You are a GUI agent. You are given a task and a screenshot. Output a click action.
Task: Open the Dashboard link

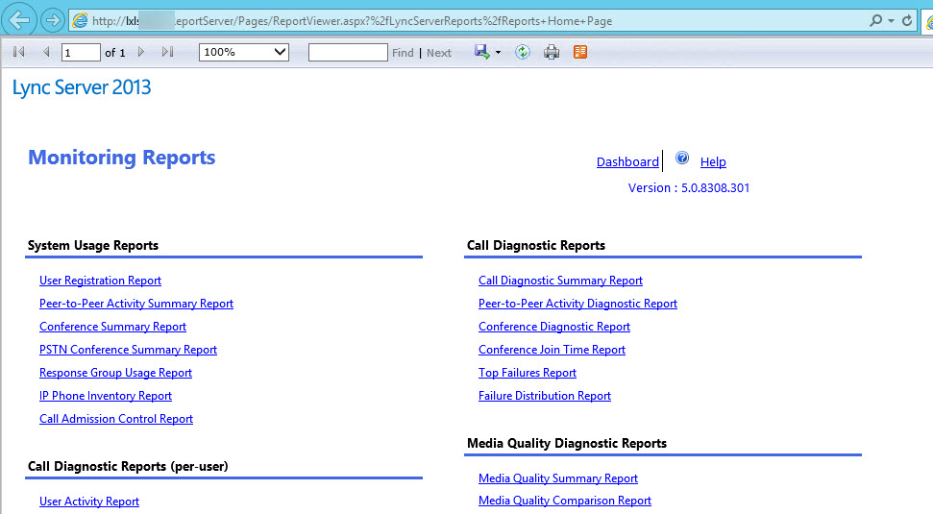tap(627, 162)
